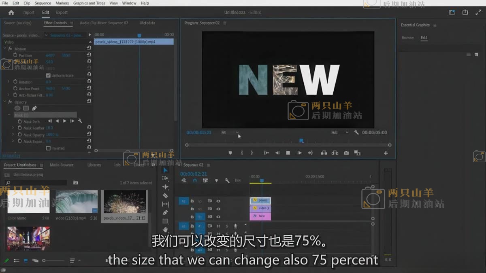This screenshot has width=486, height=273.
Task: Open the Program Monitor wrench settings
Action: click(356, 132)
